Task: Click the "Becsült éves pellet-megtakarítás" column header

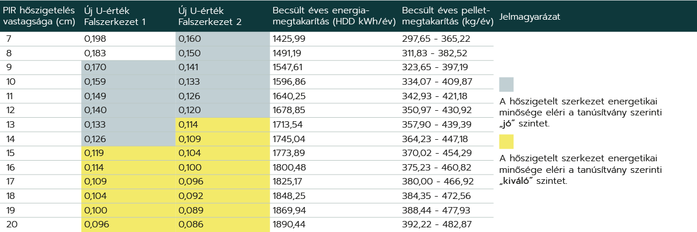Action: tap(447, 17)
